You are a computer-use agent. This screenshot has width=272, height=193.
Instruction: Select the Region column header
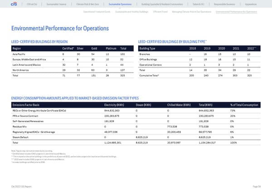[x=16, y=49]
